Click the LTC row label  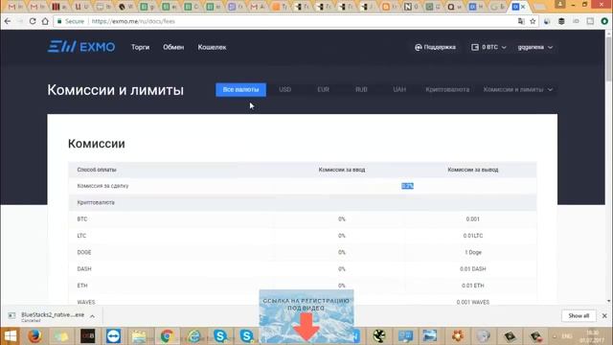coord(81,236)
